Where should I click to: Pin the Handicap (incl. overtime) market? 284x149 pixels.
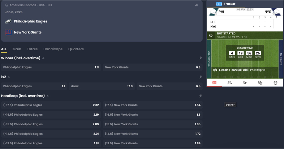201,96
